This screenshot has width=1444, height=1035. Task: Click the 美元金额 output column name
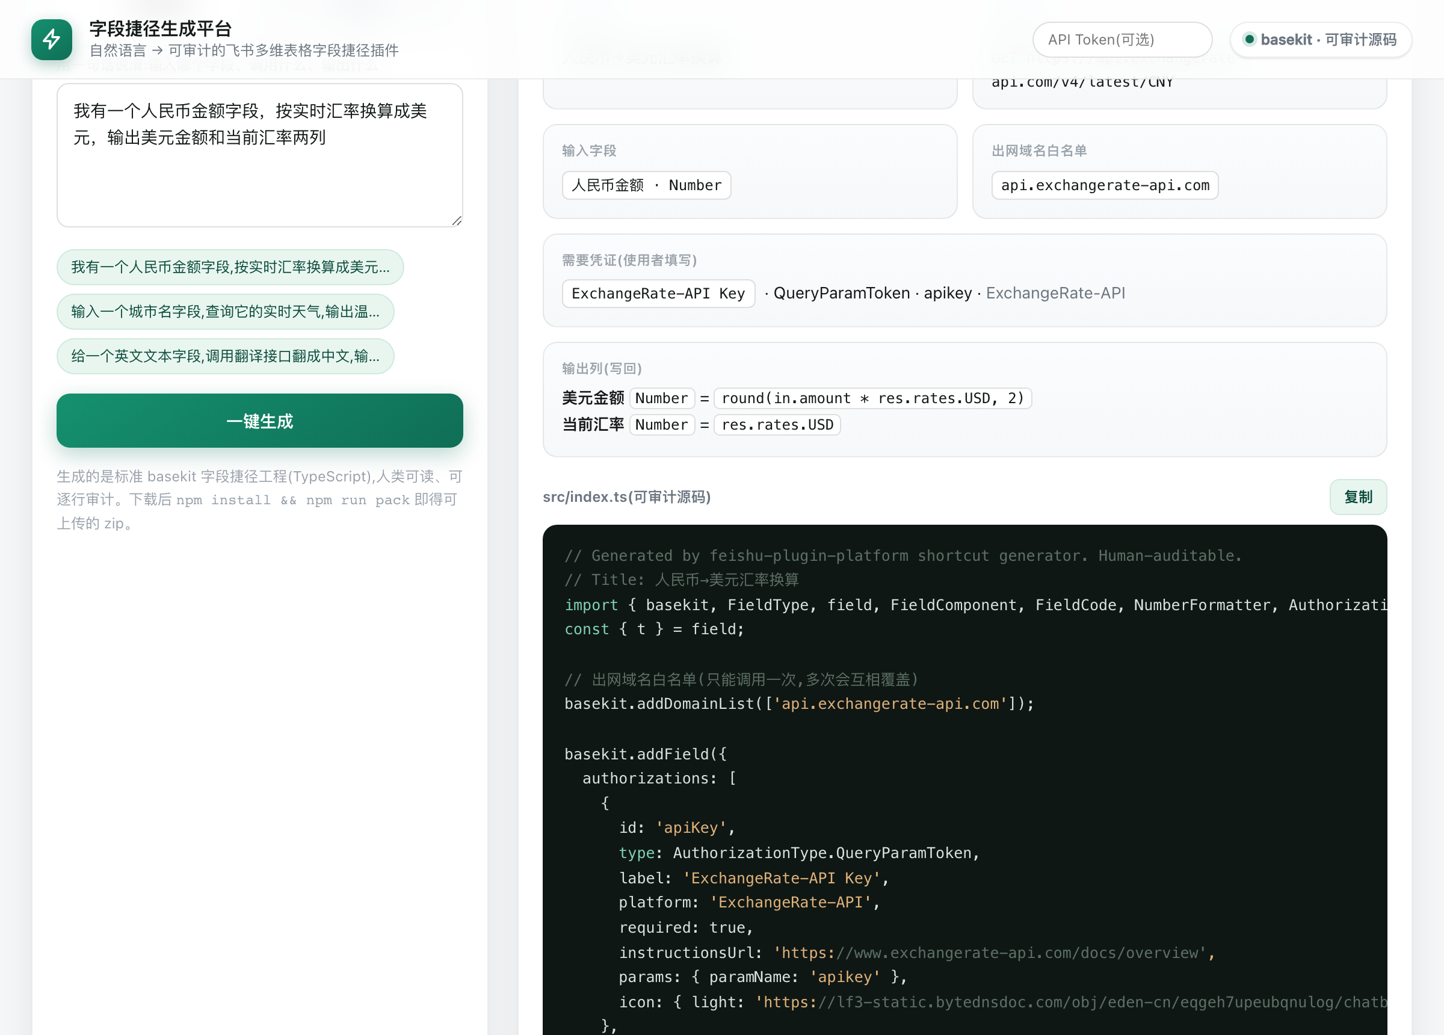[593, 398]
